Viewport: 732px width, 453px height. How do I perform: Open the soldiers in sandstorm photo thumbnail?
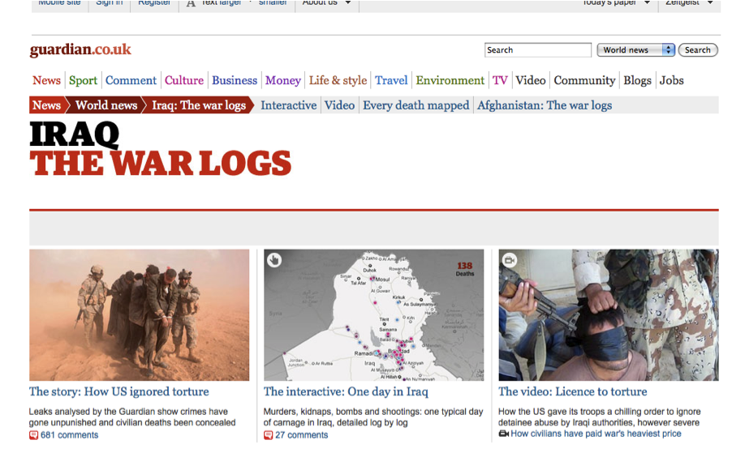pyautogui.click(x=139, y=315)
